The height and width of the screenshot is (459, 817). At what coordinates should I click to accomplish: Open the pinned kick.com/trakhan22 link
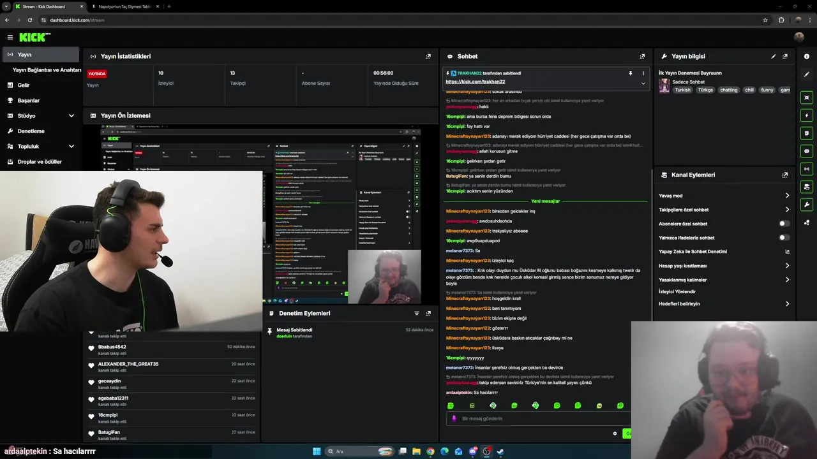click(475, 82)
